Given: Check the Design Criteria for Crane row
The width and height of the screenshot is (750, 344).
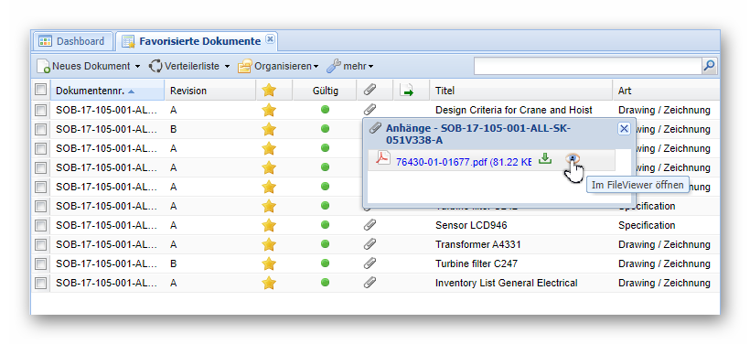Looking at the screenshot, I should 40,111.
